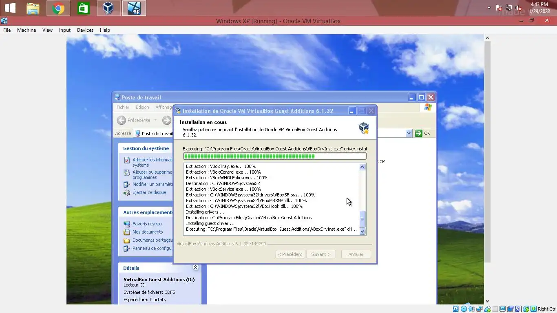Click the network icon in system tray

509,8
